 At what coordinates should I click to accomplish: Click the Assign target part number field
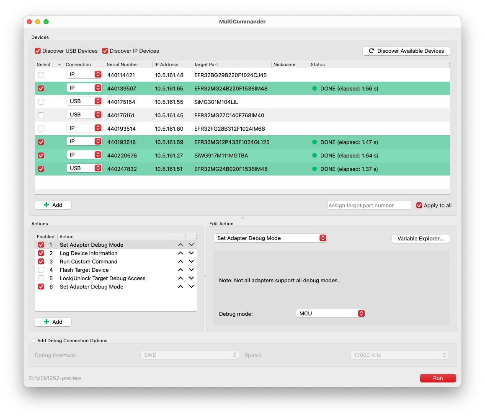369,205
